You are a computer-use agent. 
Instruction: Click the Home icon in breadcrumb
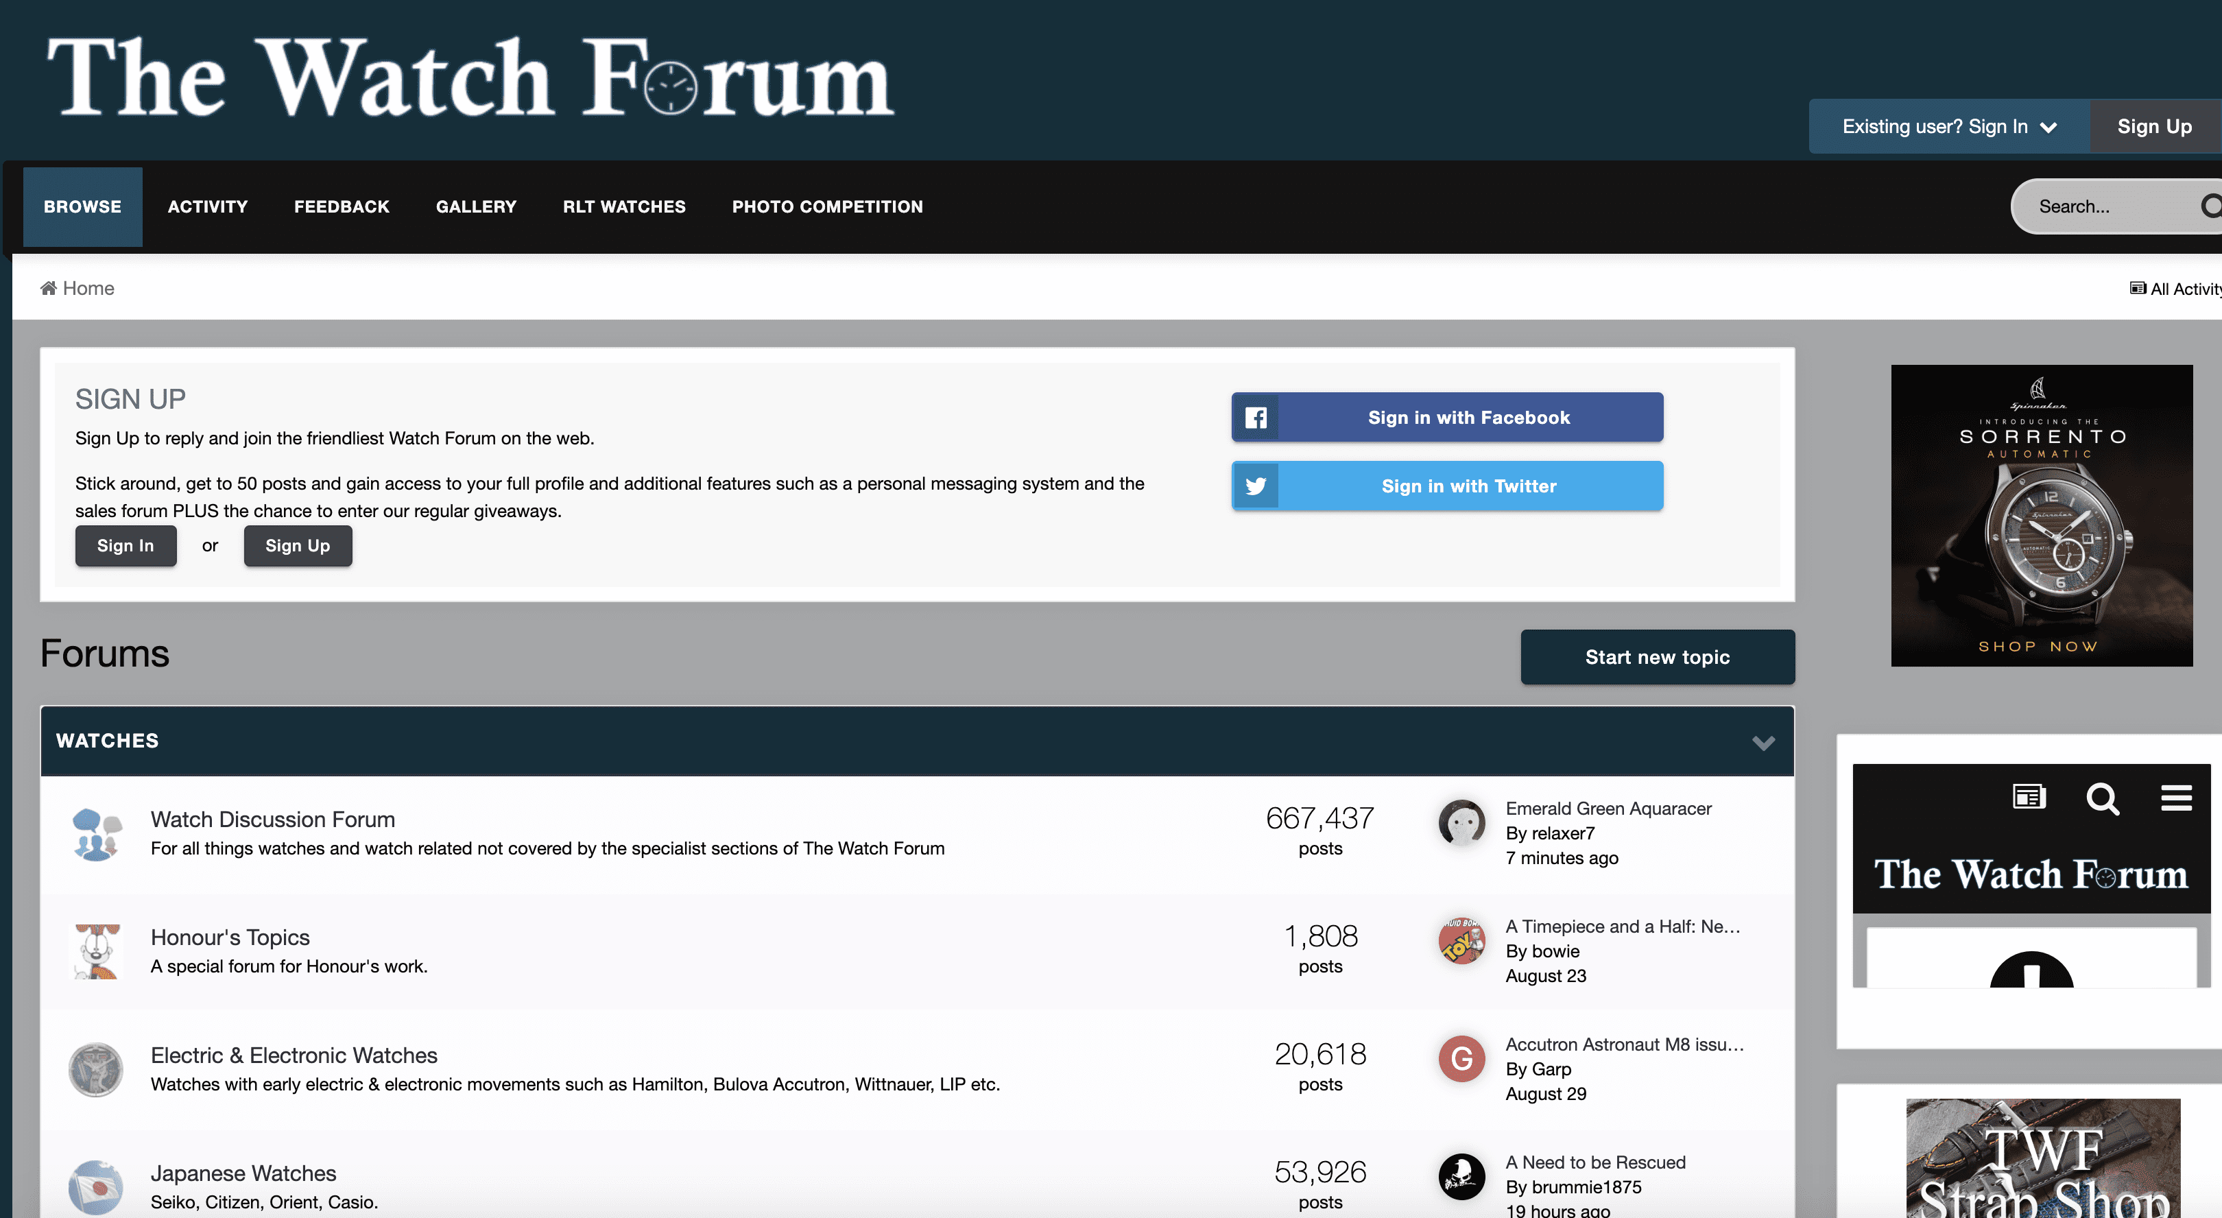click(48, 288)
